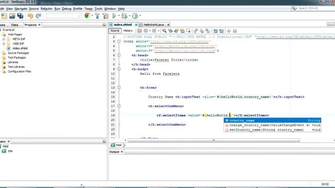335x188 pixels.
Task: Close the Output panel tab
Action: [122, 152]
